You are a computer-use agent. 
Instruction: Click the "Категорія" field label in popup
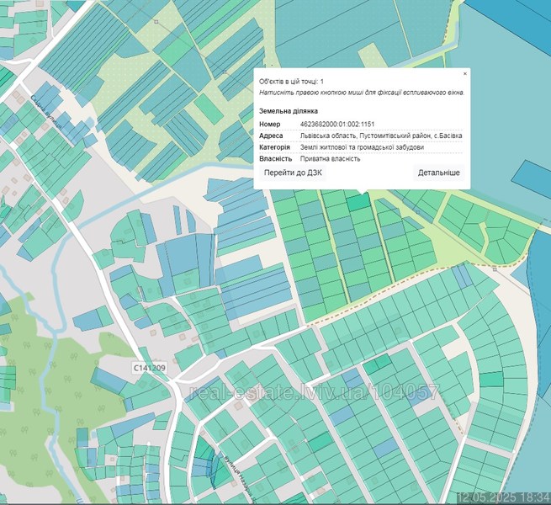(275, 147)
